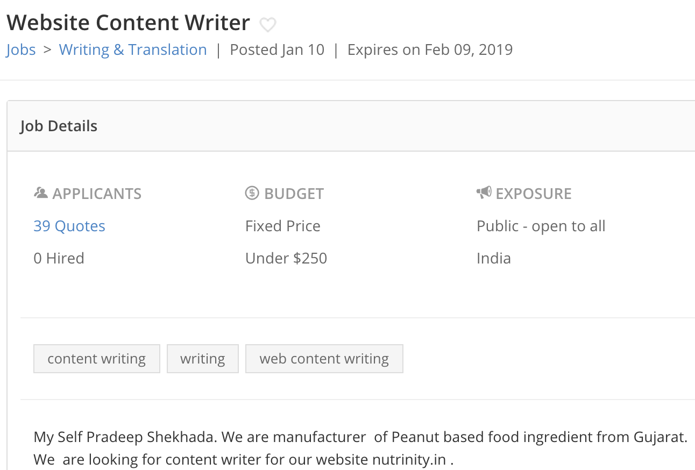Select the writing skill tag
Image resolution: width=695 pixels, height=470 pixels.
(203, 358)
